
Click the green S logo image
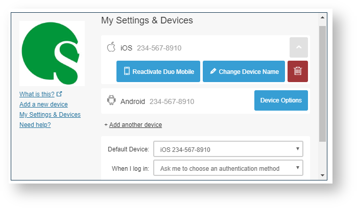(52, 54)
